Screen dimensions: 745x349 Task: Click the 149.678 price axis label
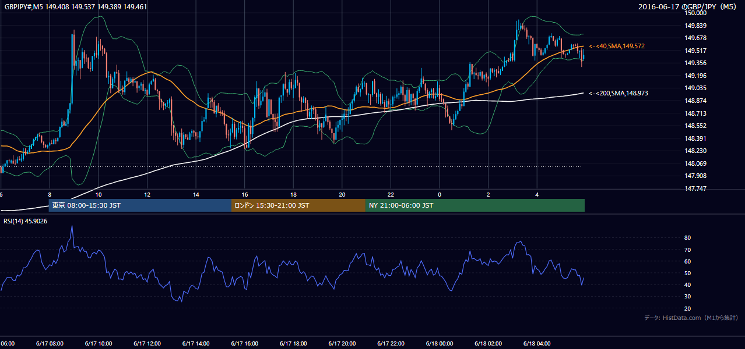click(695, 38)
